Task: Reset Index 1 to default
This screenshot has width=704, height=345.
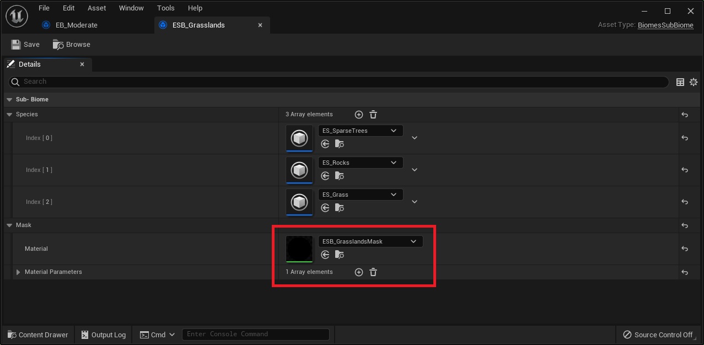Action: [685, 170]
